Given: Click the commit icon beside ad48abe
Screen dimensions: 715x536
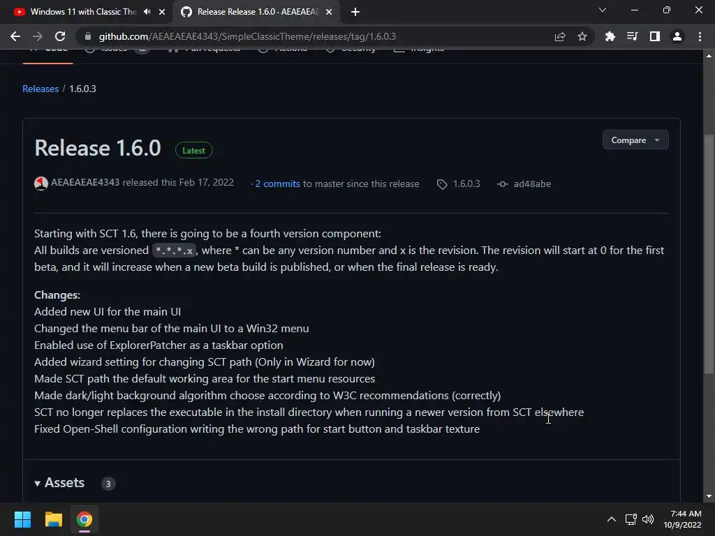Looking at the screenshot, I should [503, 184].
